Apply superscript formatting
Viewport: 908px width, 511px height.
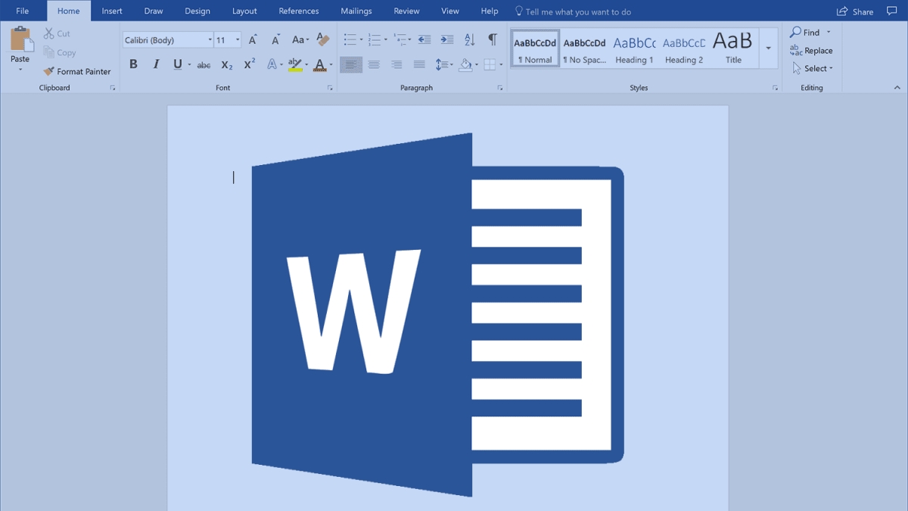tap(248, 65)
